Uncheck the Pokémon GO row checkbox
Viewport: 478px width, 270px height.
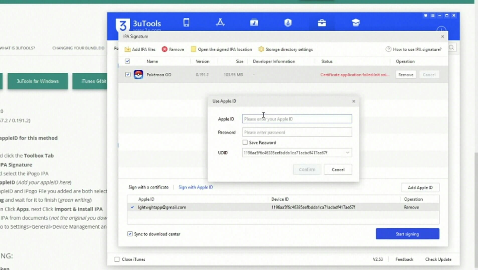tap(128, 74)
